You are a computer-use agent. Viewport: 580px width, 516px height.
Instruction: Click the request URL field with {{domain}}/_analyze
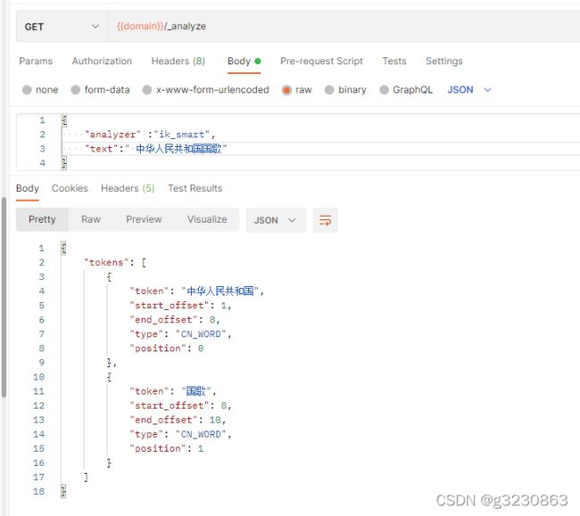[x=344, y=27]
